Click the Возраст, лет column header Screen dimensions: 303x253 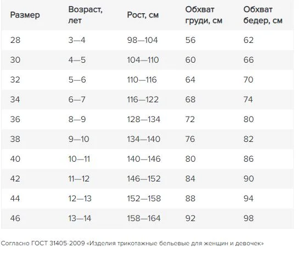[85, 15]
